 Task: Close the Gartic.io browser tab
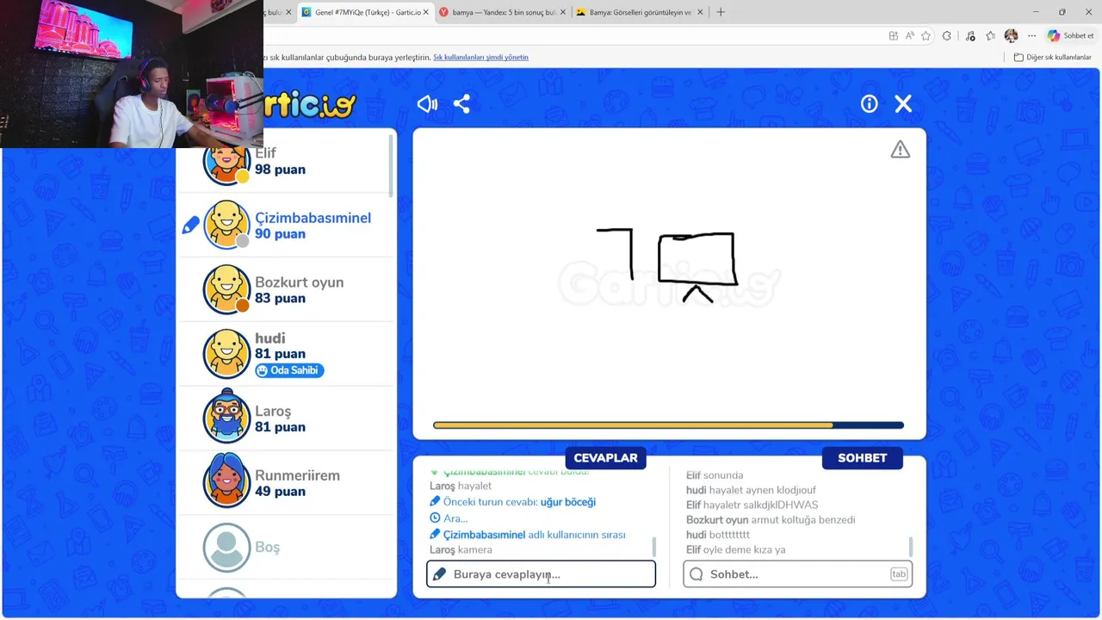tap(425, 12)
